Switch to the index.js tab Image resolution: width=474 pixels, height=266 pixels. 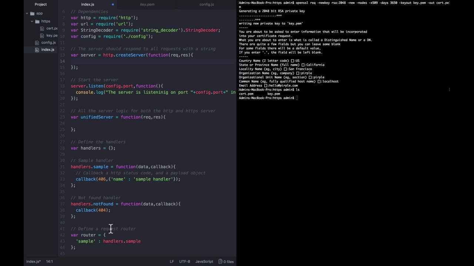coord(88,4)
